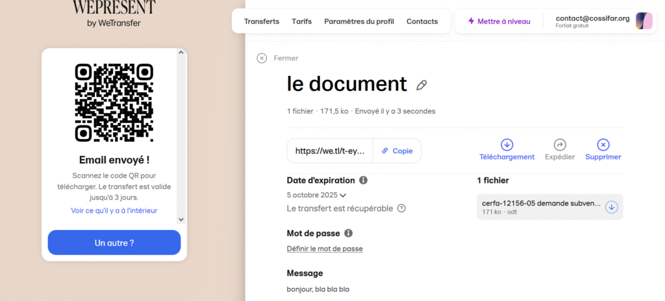Click the 'Définir le mot de passe' link

(325, 249)
